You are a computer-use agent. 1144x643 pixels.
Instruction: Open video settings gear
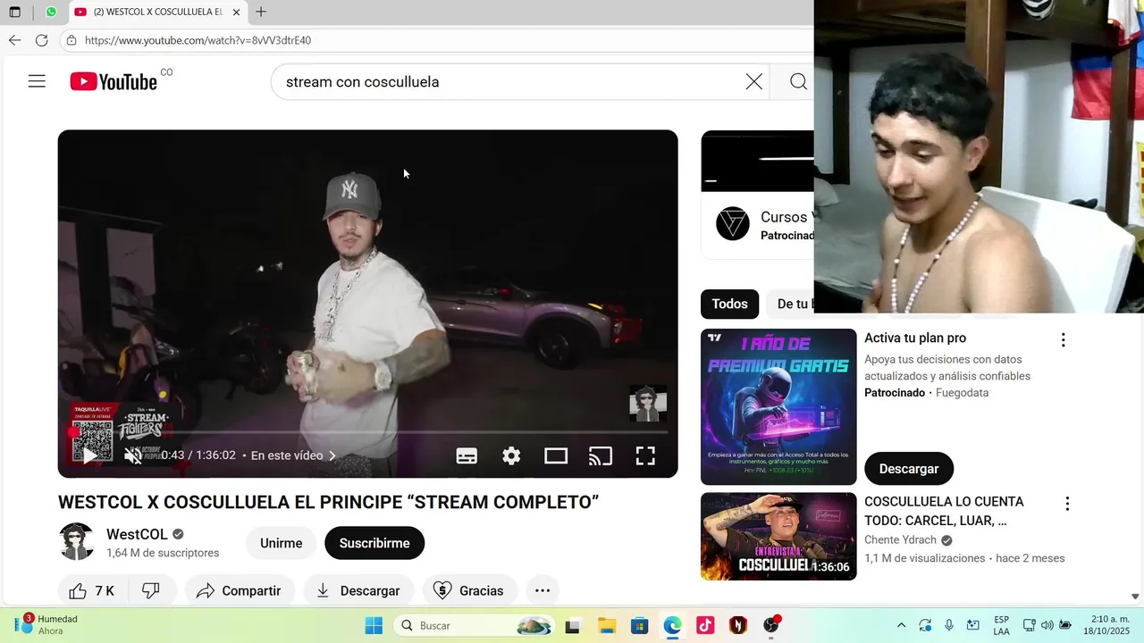tap(511, 455)
